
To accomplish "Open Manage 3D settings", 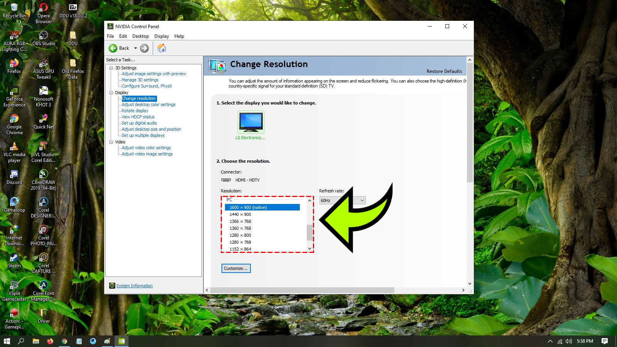I will click(140, 80).
